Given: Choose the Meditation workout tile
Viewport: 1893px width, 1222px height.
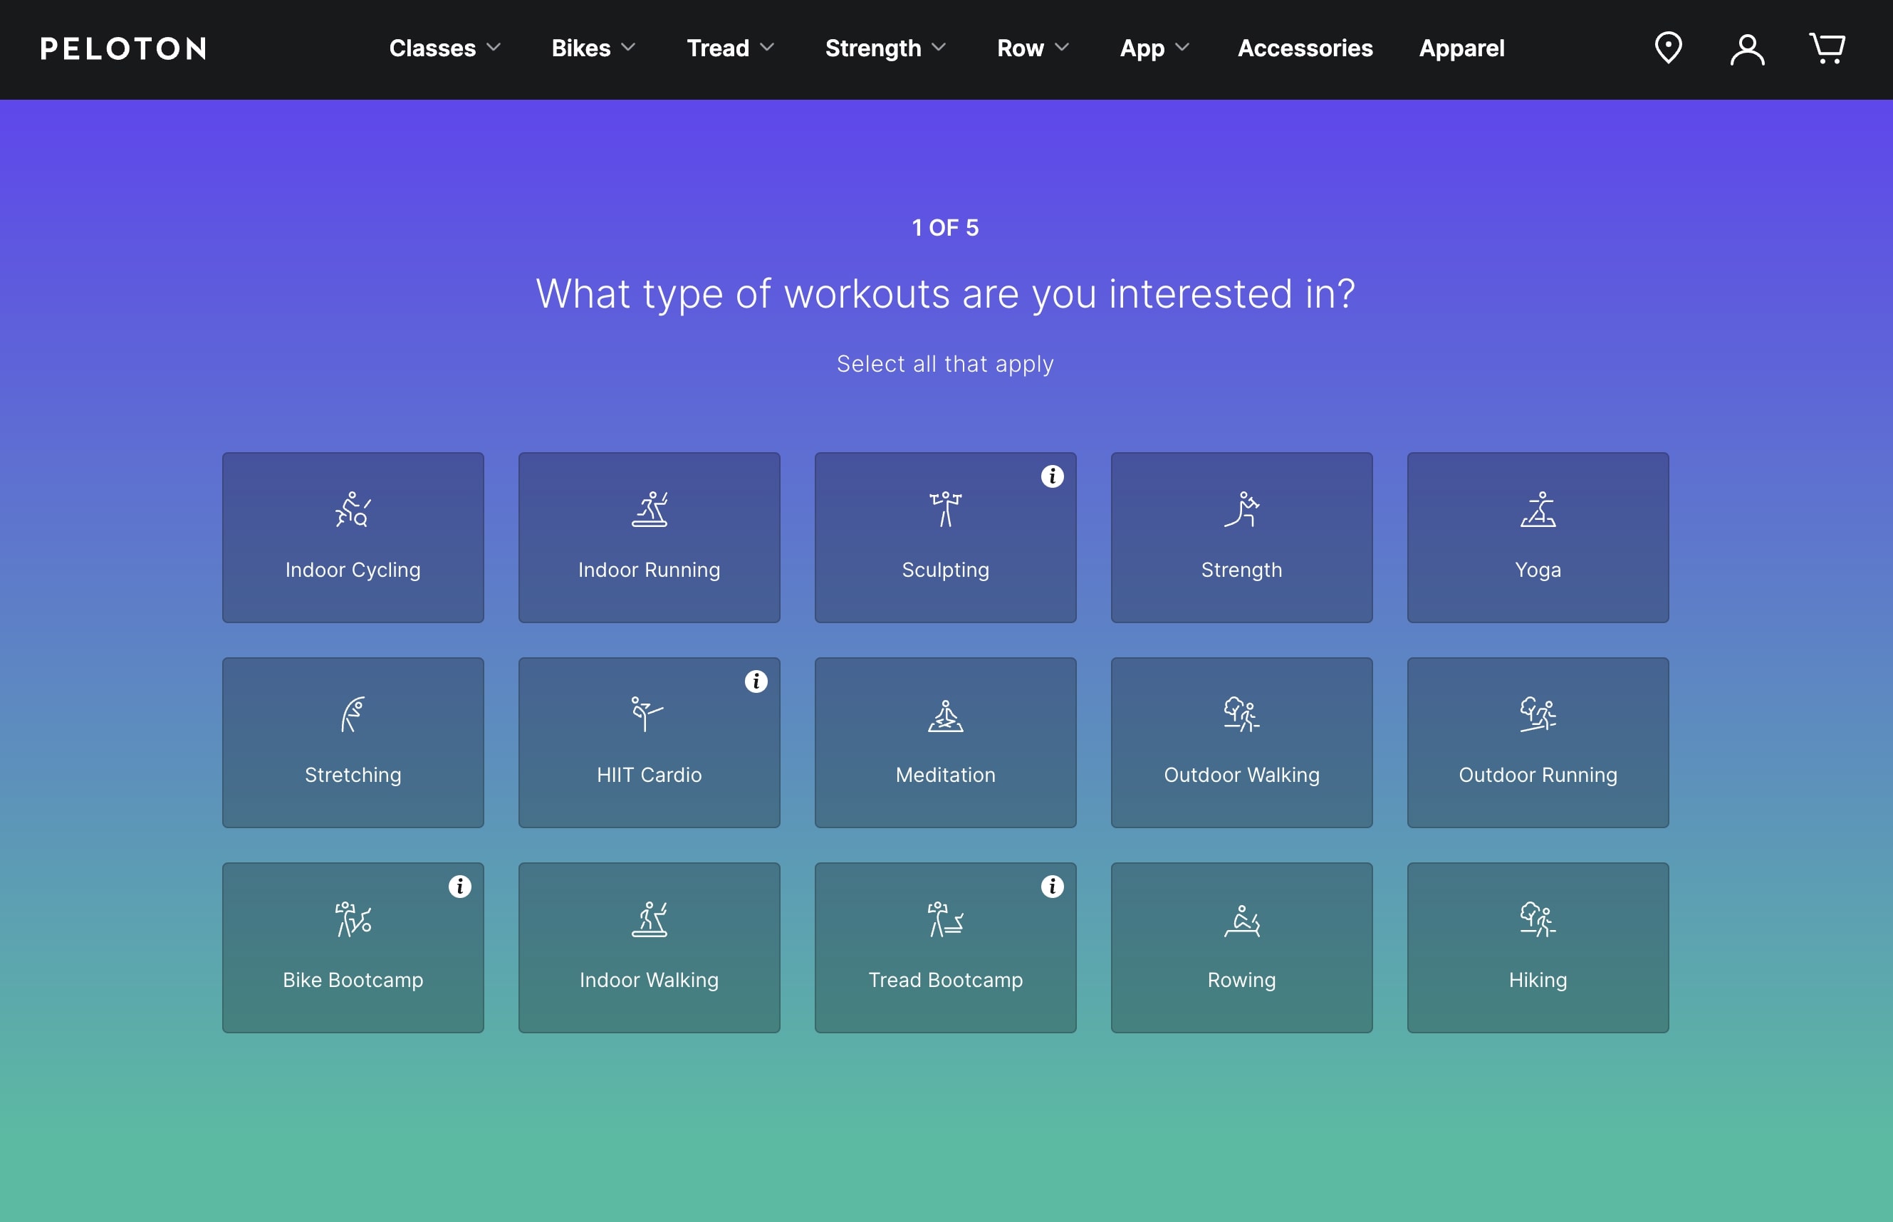Looking at the screenshot, I should [946, 743].
